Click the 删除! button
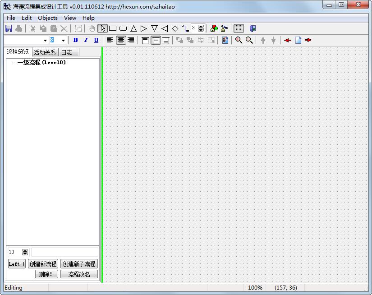The image size is (372, 295). coord(46,274)
